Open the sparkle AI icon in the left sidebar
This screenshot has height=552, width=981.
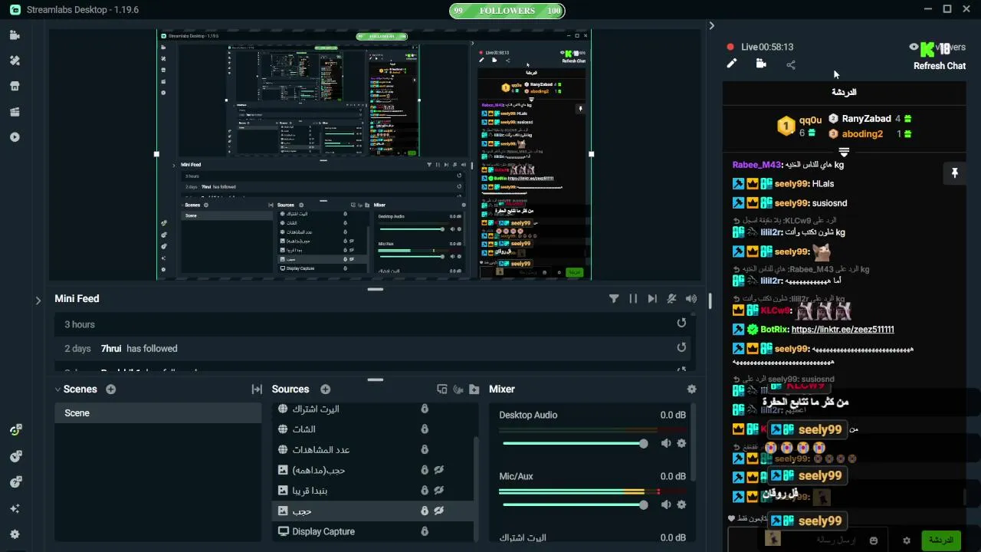pyautogui.click(x=15, y=508)
